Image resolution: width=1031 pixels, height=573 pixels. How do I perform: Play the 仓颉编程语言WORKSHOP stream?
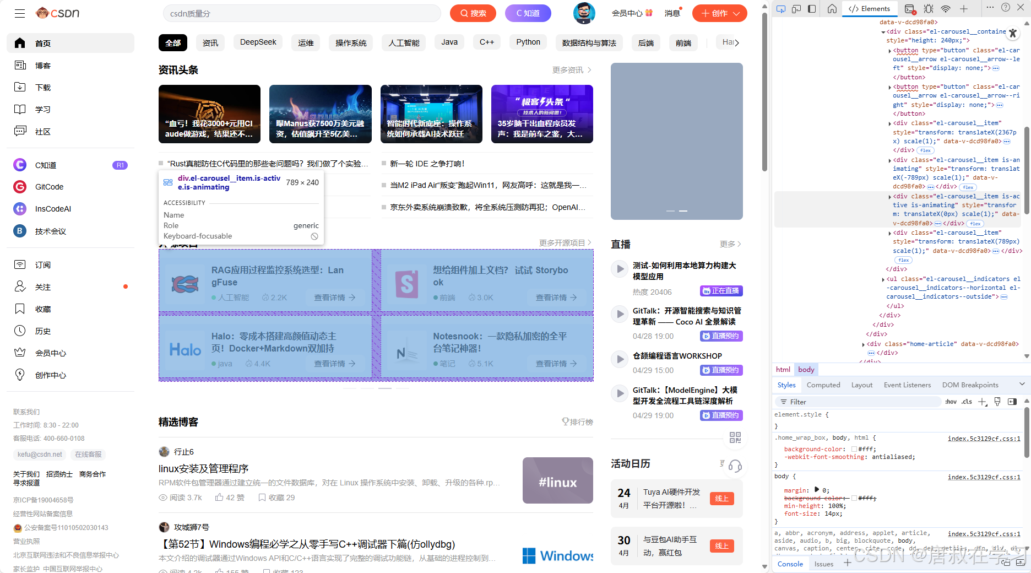pos(620,359)
